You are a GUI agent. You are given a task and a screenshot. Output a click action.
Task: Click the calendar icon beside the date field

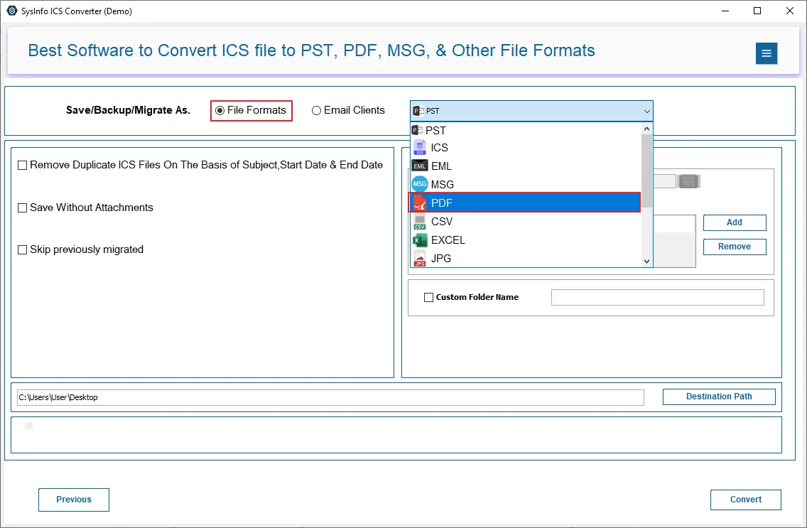(688, 181)
